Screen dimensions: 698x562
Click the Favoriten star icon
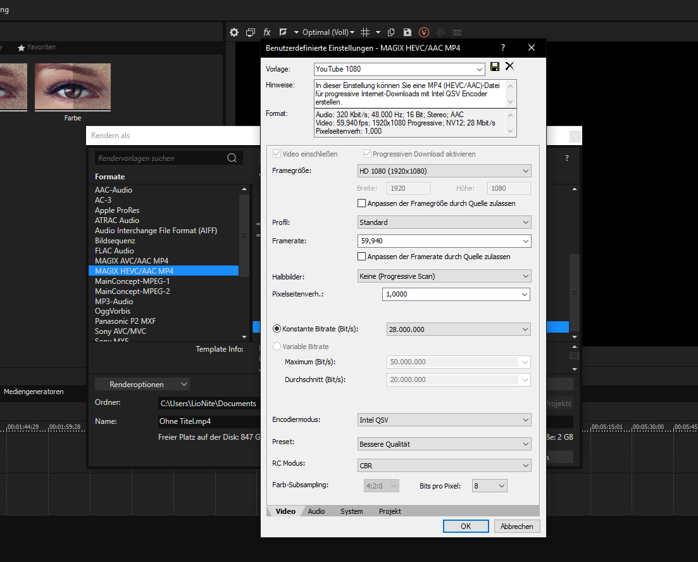click(21, 48)
